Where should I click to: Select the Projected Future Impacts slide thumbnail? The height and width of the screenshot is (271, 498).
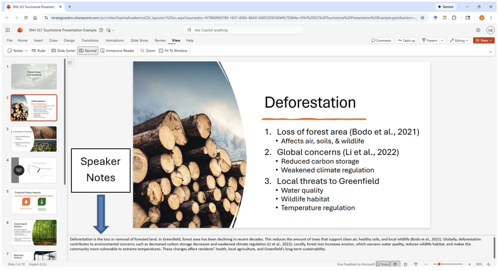[x=34, y=201]
